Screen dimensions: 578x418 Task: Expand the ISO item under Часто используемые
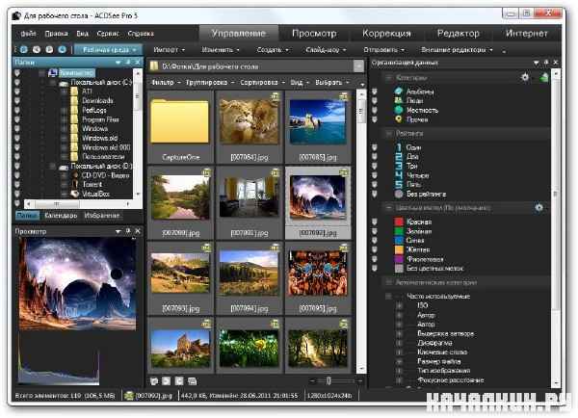pyautogui.click(x=399, y=305)
